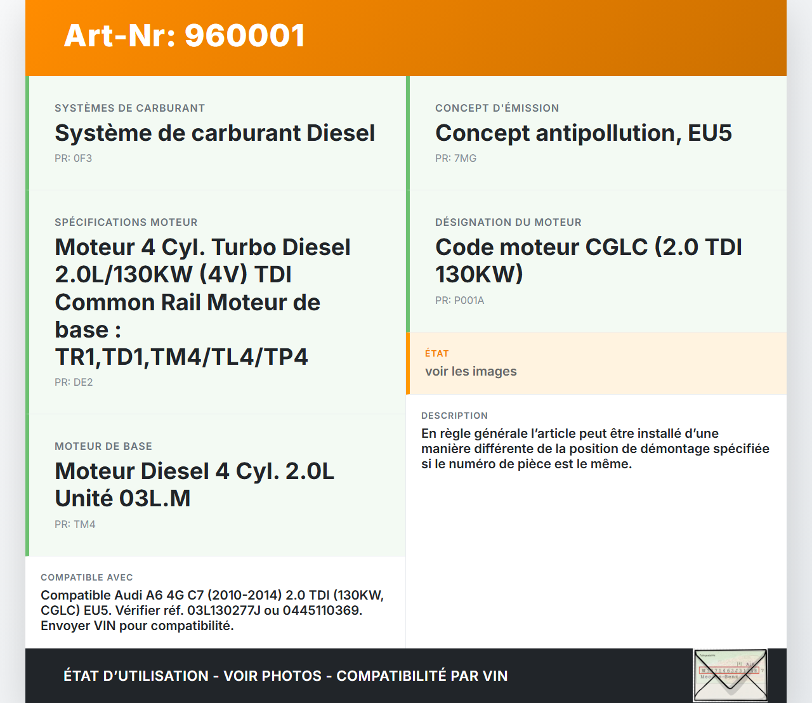Click the PR: TM4 code
Viewport: 812px width, 703px height.
[75, 525]
